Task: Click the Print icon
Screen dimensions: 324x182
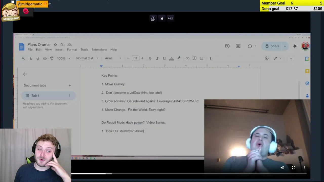Action: point(45,58)
